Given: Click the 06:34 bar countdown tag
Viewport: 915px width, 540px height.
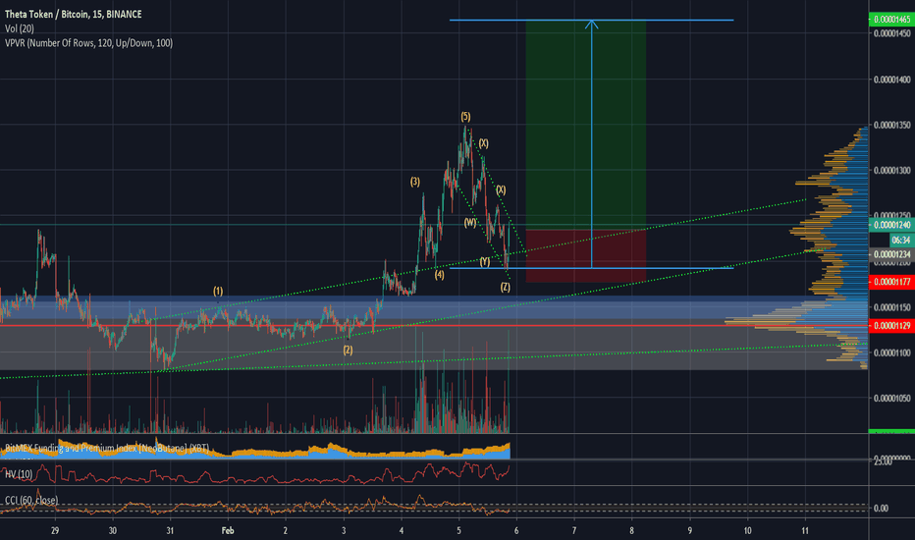Looking at the screenshot, I should [901, 240].
